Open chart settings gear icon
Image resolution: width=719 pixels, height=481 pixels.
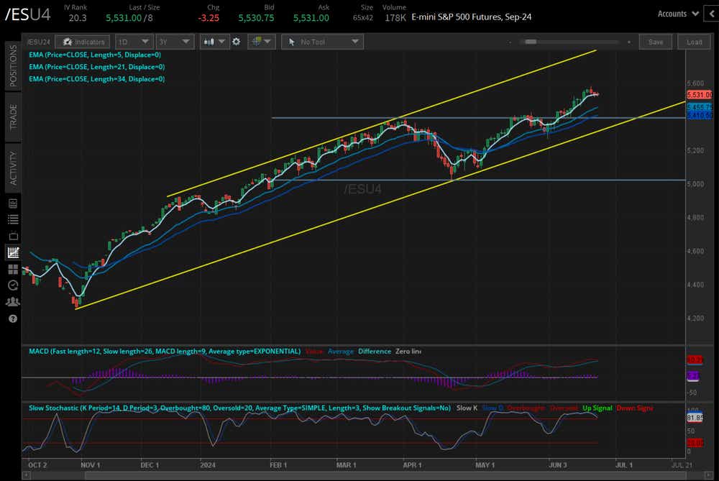point(236,42)
